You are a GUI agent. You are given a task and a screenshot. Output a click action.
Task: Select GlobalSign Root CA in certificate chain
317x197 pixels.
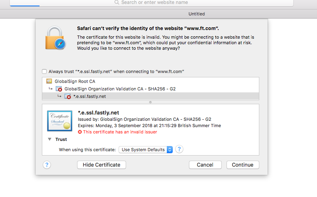click(75, 81)
